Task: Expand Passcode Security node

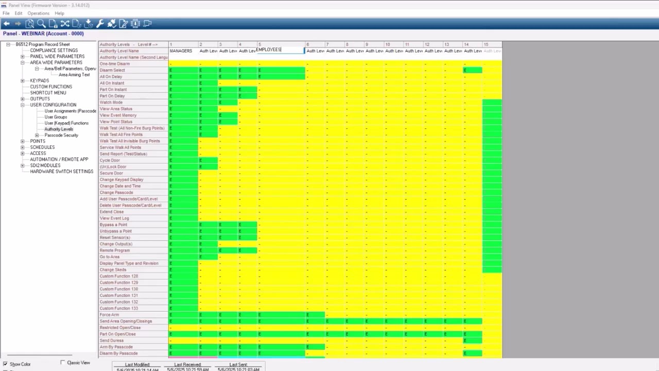Action: point(37,135)
